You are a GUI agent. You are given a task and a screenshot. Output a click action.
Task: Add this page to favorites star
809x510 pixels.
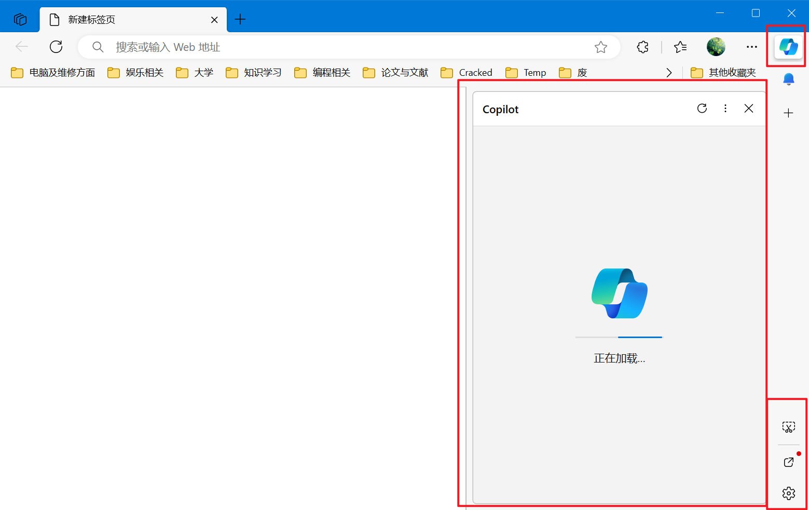[x=600, y=47]
